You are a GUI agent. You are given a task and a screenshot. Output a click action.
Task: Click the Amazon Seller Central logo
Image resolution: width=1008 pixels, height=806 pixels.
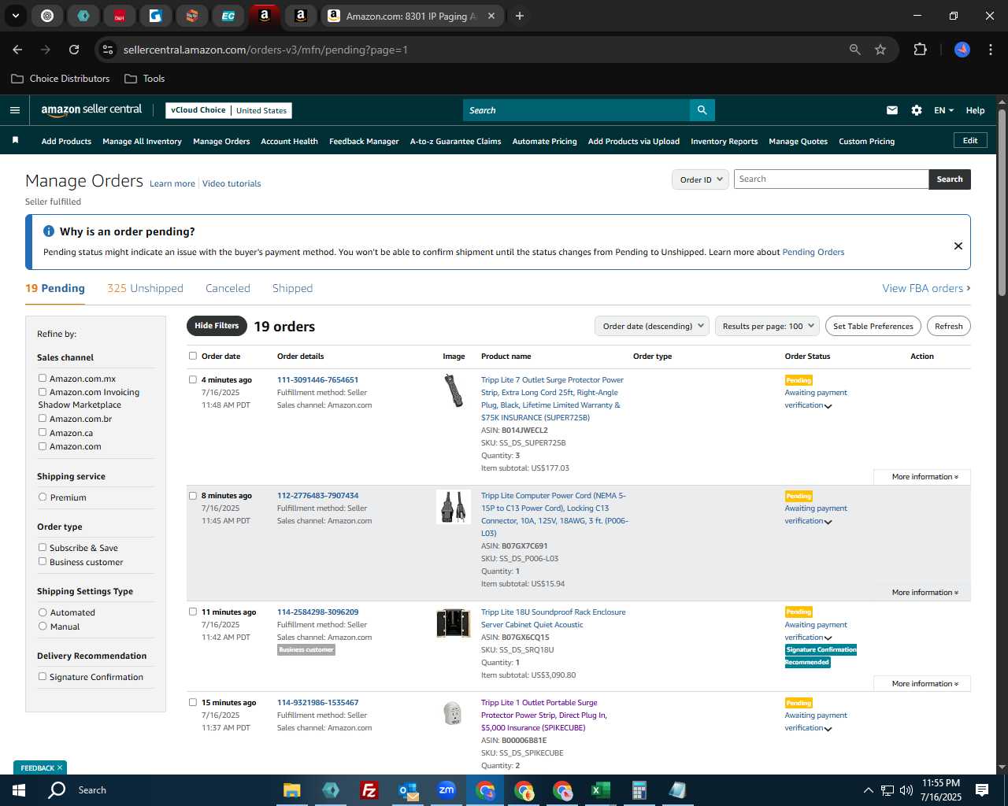click(91, 110)
